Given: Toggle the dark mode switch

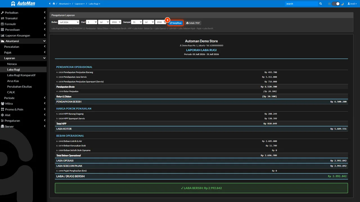Looking at the screenshot, I should click(x=336, y=4).
